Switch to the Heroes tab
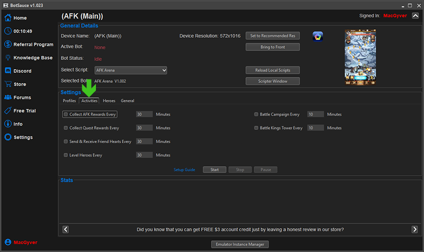 pos(109,101)
